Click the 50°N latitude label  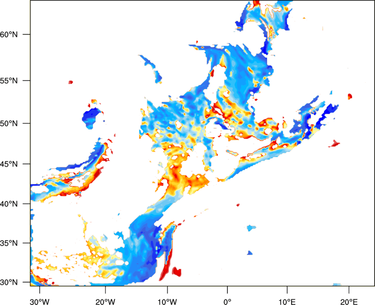[x=9, y=123]
